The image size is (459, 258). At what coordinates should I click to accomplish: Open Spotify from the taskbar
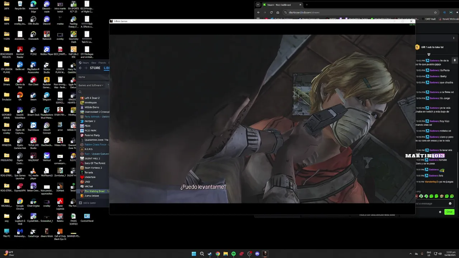233,254
